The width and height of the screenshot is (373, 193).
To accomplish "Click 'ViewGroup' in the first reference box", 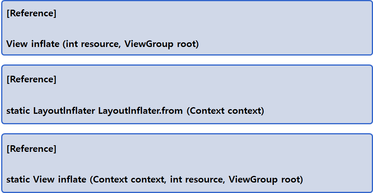I will click(x=149, y=44).
